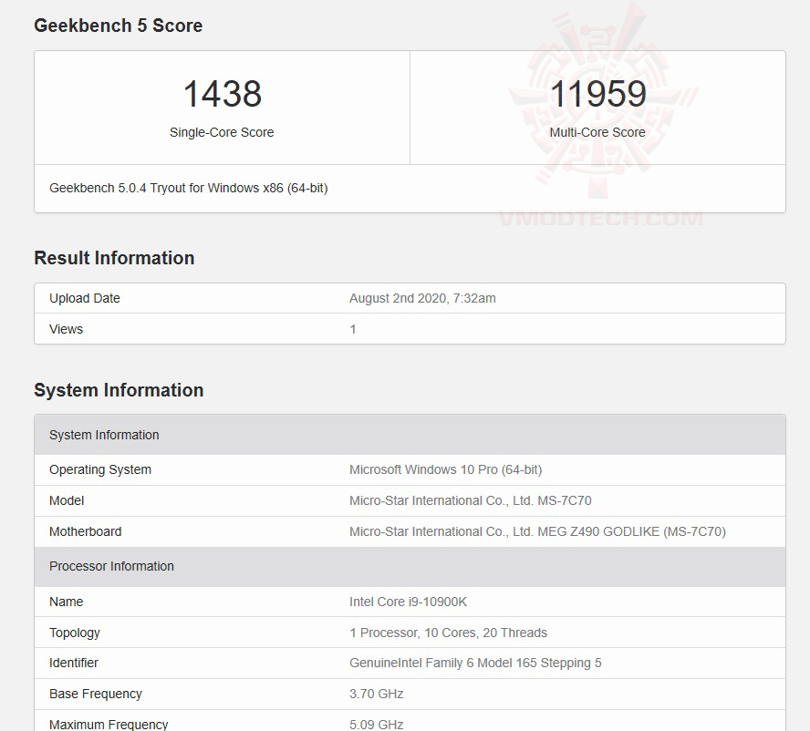Image resolution: width=810 pixels, height=731 pixels.
Task: Click the Operating System label
Action: coord(100,469)
